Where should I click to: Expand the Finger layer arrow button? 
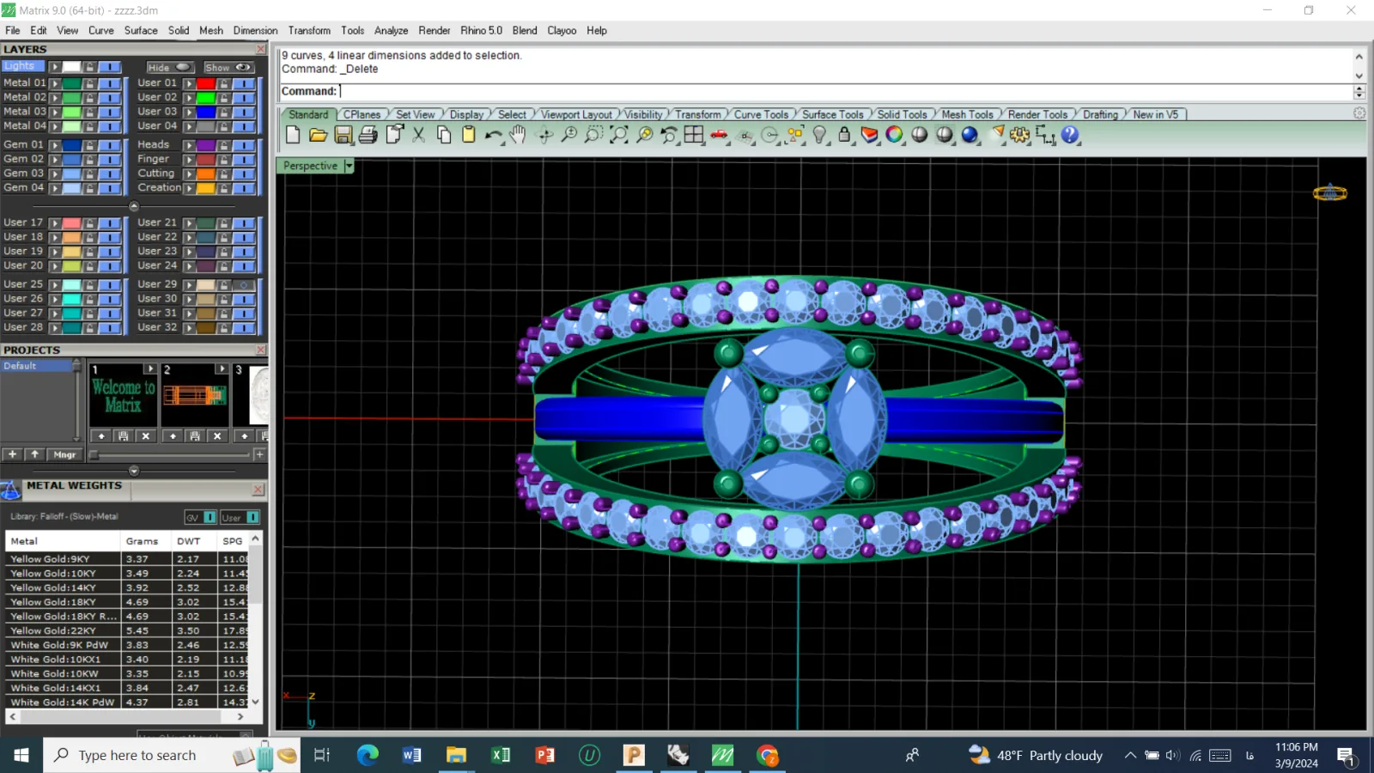(189, 159)
